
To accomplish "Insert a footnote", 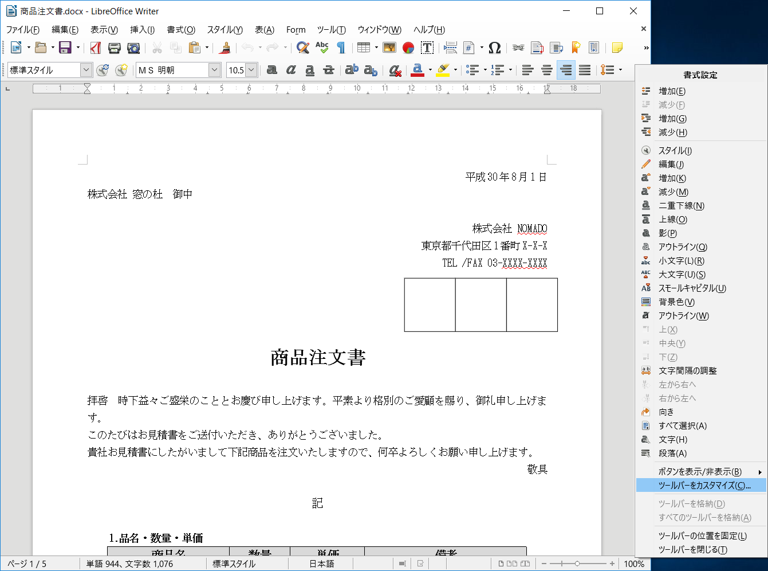I will (537, 48).
